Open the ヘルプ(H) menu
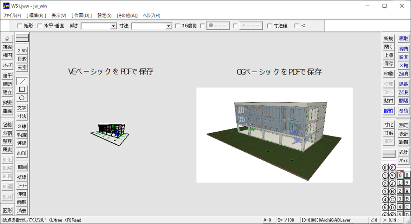 click(152, 16)
